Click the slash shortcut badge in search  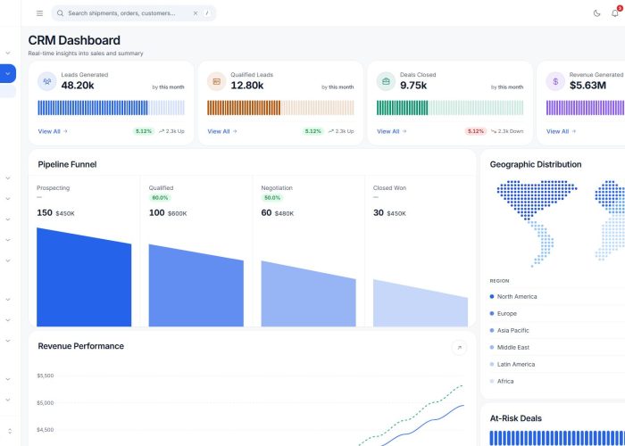[207, 13]
